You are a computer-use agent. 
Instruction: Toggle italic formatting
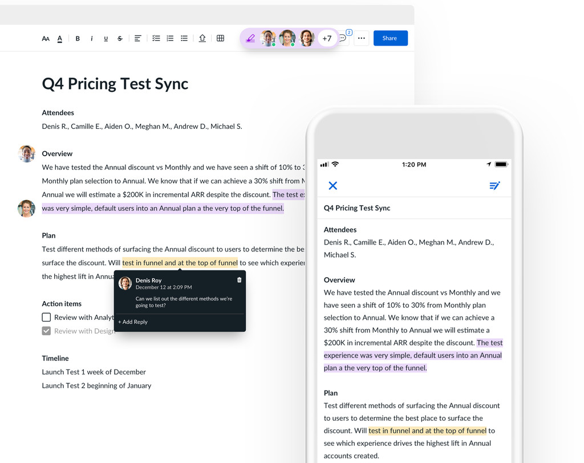92,38
